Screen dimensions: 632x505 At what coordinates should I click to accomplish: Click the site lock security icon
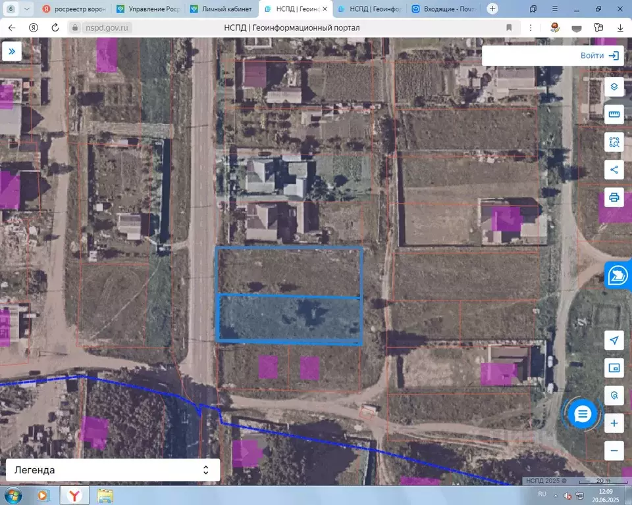click(74, 28)
